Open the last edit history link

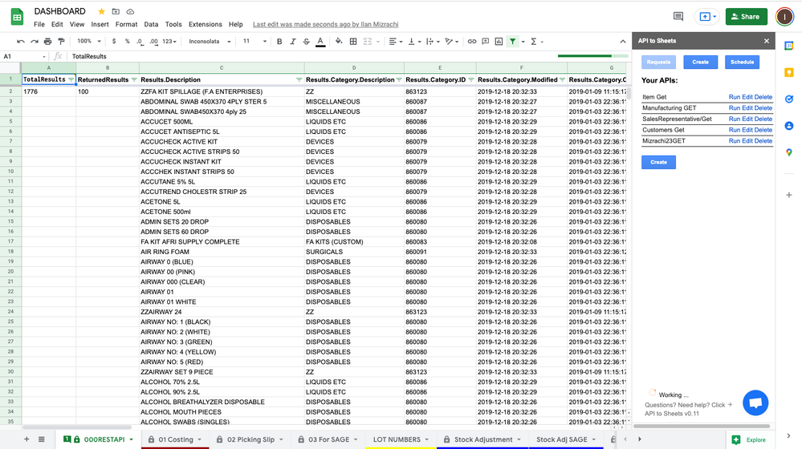point(325,24)
